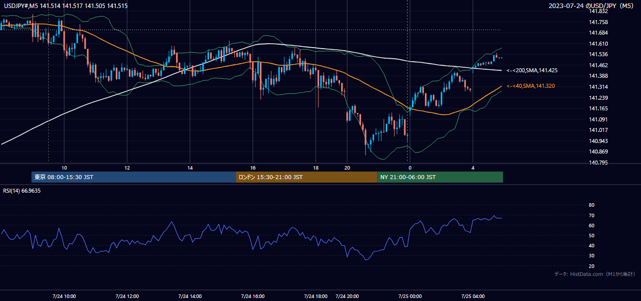Viewport: 641px width, 301px height.
Task: Click the RSI 30 level label
Action: pyautogui.click(x=592, y=256)
